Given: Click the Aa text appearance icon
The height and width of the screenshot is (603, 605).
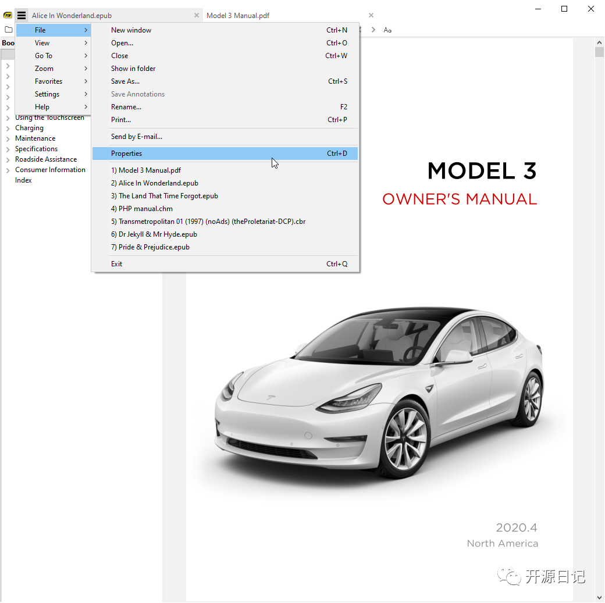Looking at the screenshot, I should tap(387, 29).
